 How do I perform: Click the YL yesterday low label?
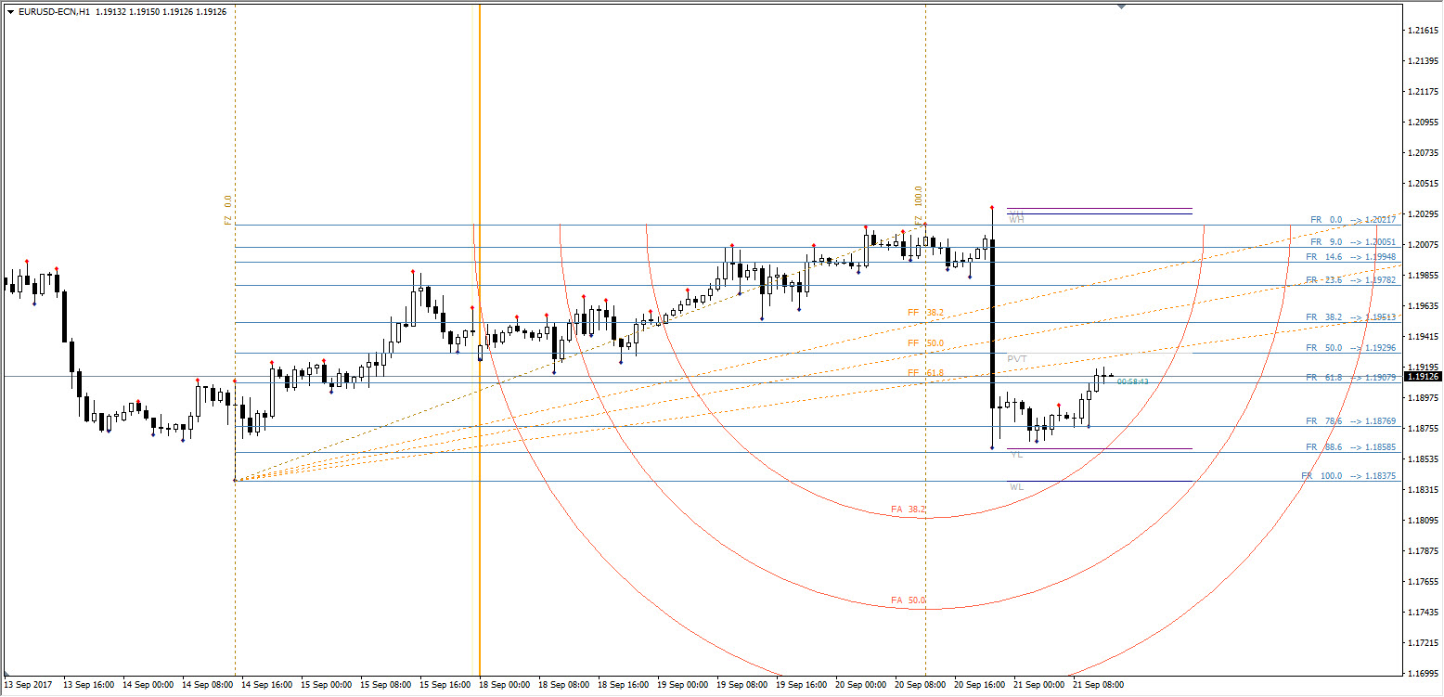[x=1017, y=455]
